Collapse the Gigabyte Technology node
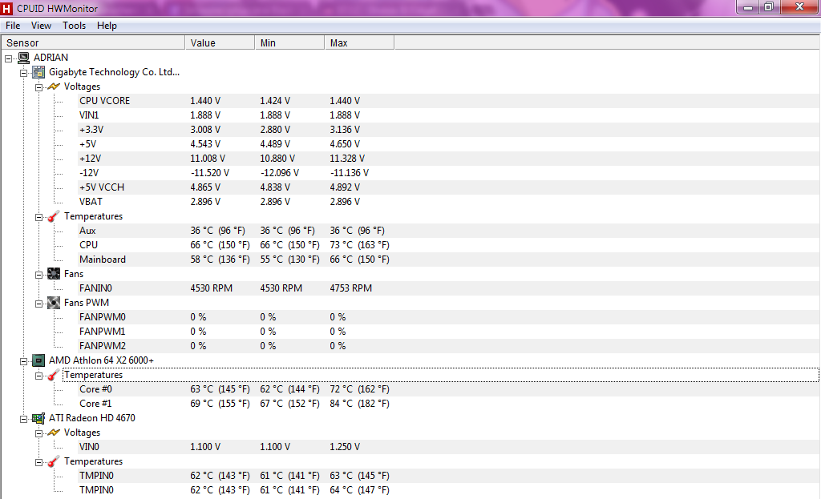 coord(23,73)
